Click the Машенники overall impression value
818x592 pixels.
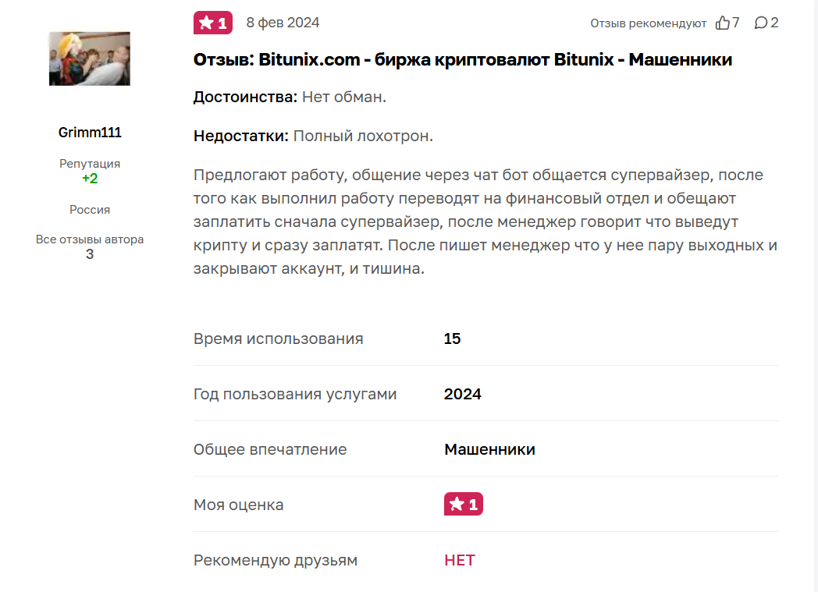pos(489,449)
